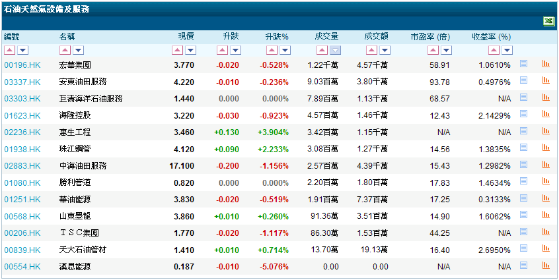Select the change value -5.076%
Viewport: 559px width, 280px height.
[274, 267]
